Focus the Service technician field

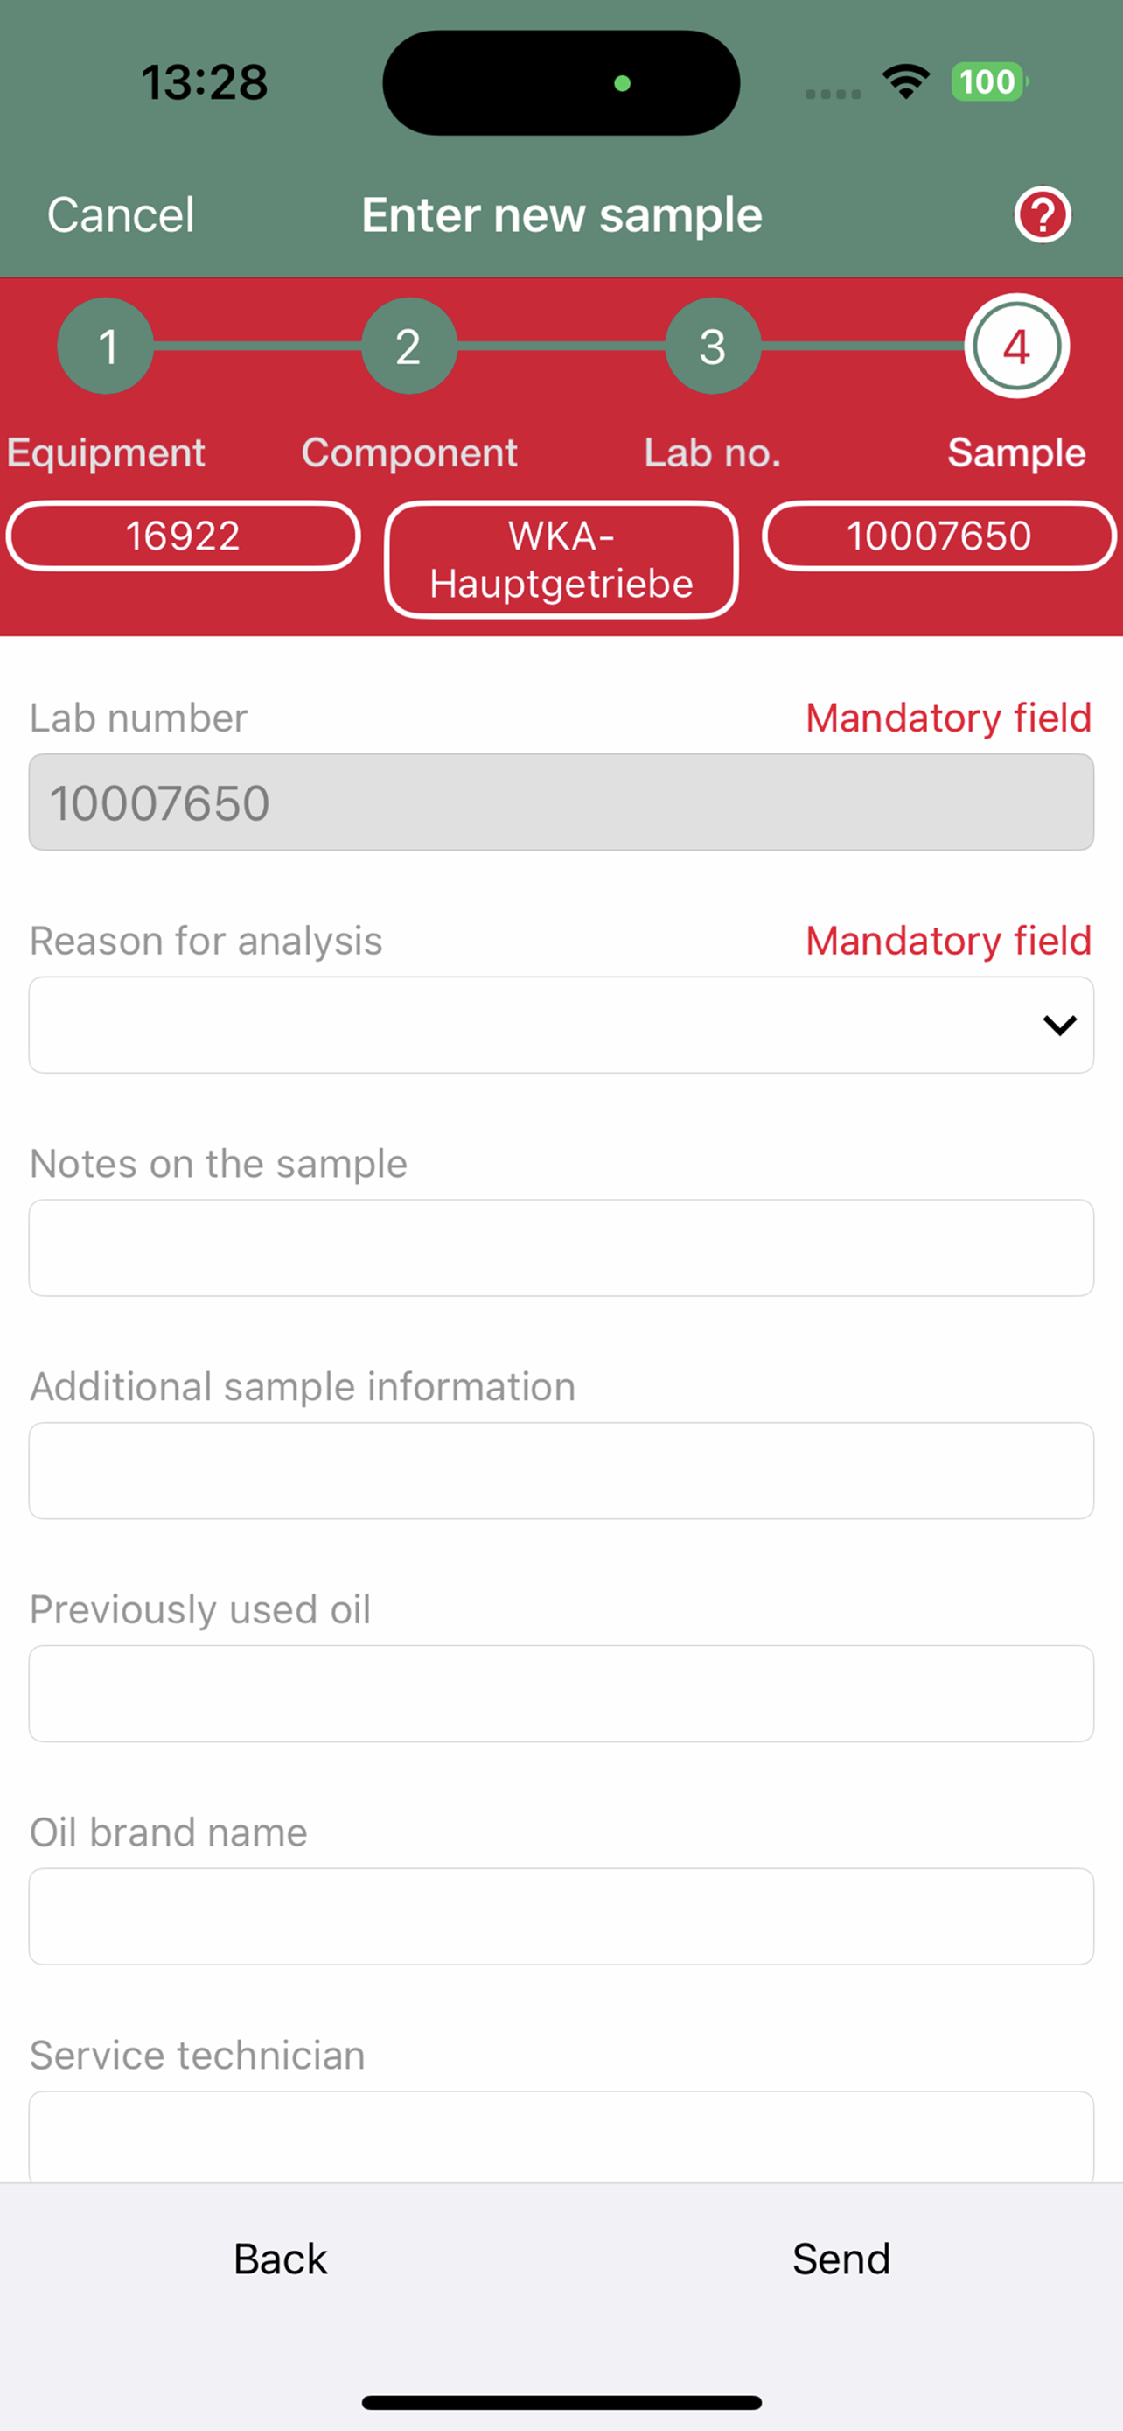tap(561, 2135)
